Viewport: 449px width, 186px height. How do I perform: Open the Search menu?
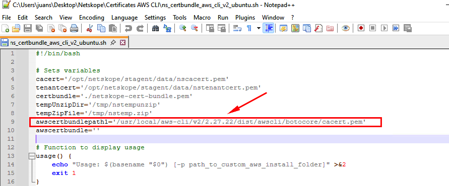click(x=43, y=18)
